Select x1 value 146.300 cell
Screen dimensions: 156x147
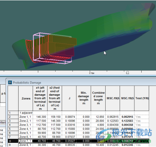(x=40, y=117)
